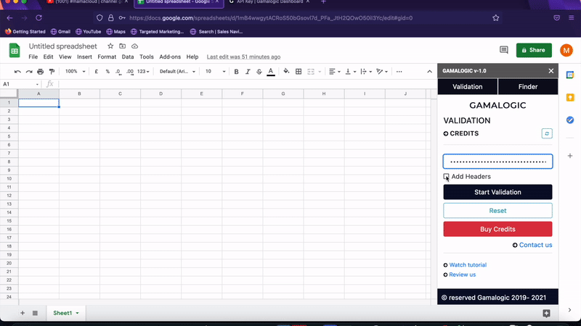
Task: Open the text rotation dropdown
Action: pos(382,71)
